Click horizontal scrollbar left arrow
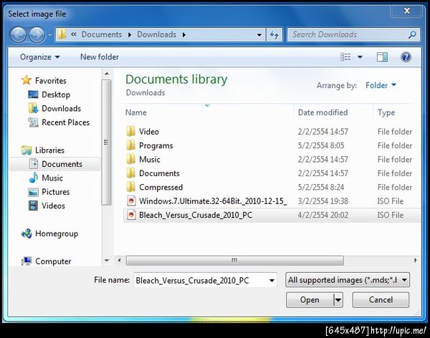Viewport: 430px width, 338px height. tap(119, 260)
